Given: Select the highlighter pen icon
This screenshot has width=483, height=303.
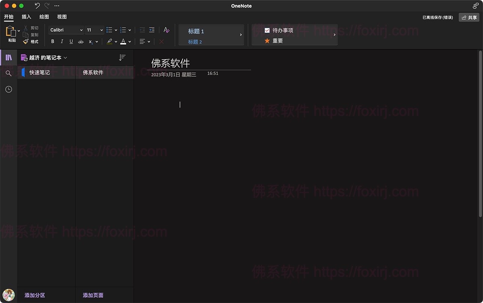Looking at the screenshot, I should (109, 41).
